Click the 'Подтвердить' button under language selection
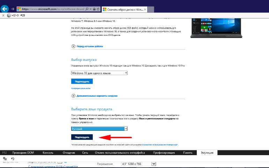This screenshot has width=269, height=168. [82, 137]
